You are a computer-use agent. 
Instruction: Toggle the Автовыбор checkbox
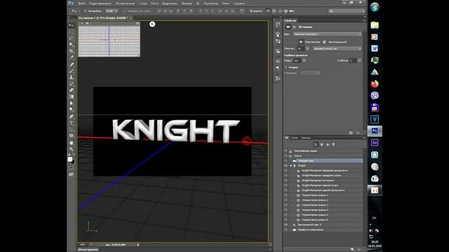click(86, 11)
